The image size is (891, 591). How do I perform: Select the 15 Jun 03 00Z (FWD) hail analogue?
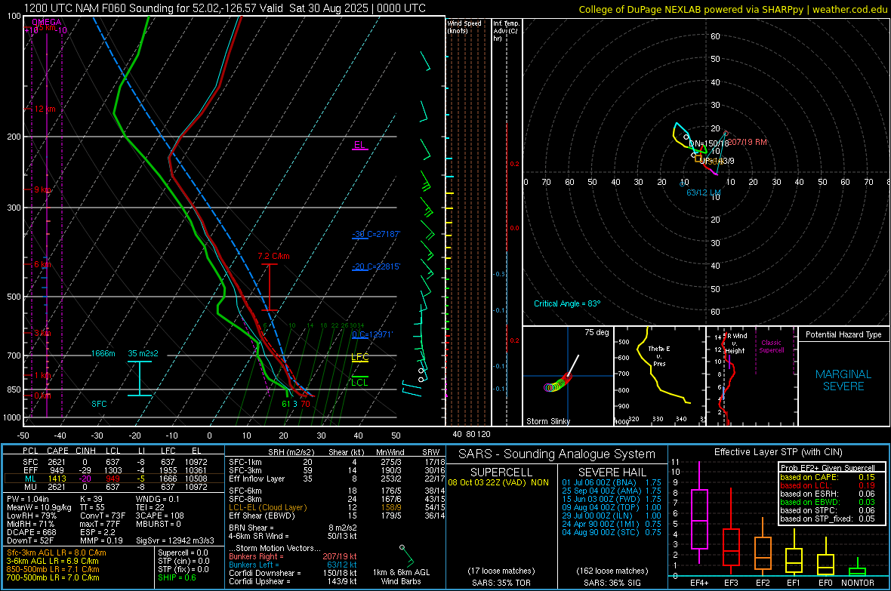click(612, 499)
